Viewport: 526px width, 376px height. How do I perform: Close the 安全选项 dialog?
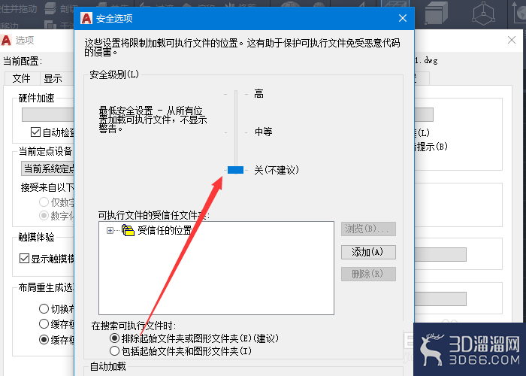coord(403,18)
